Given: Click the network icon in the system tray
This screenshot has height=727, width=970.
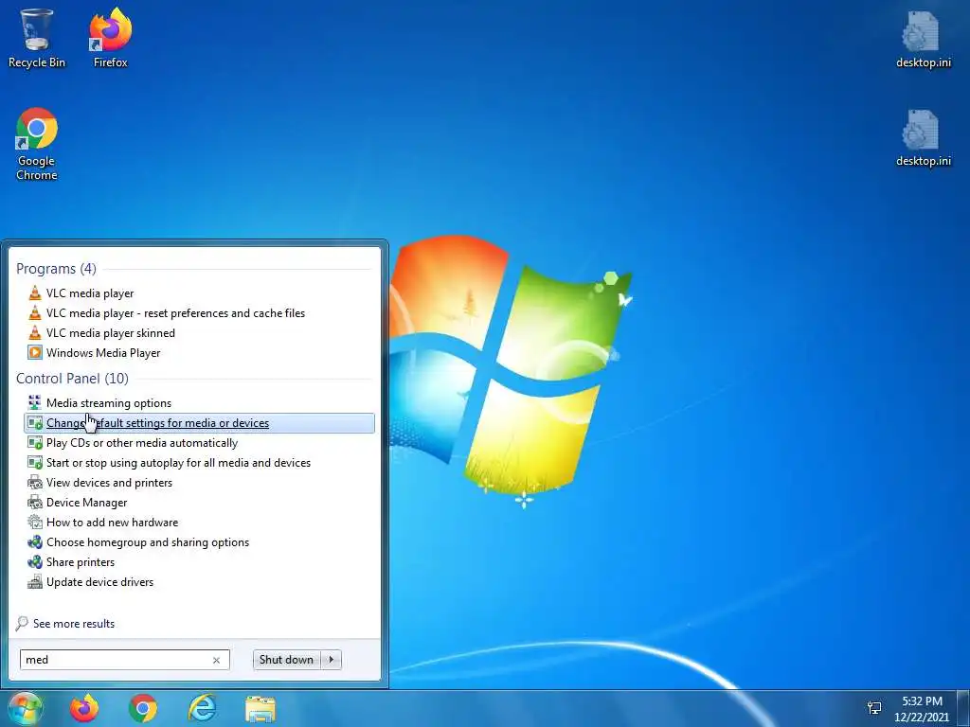Looking at the screenshot, I should [x=874, y=708].
